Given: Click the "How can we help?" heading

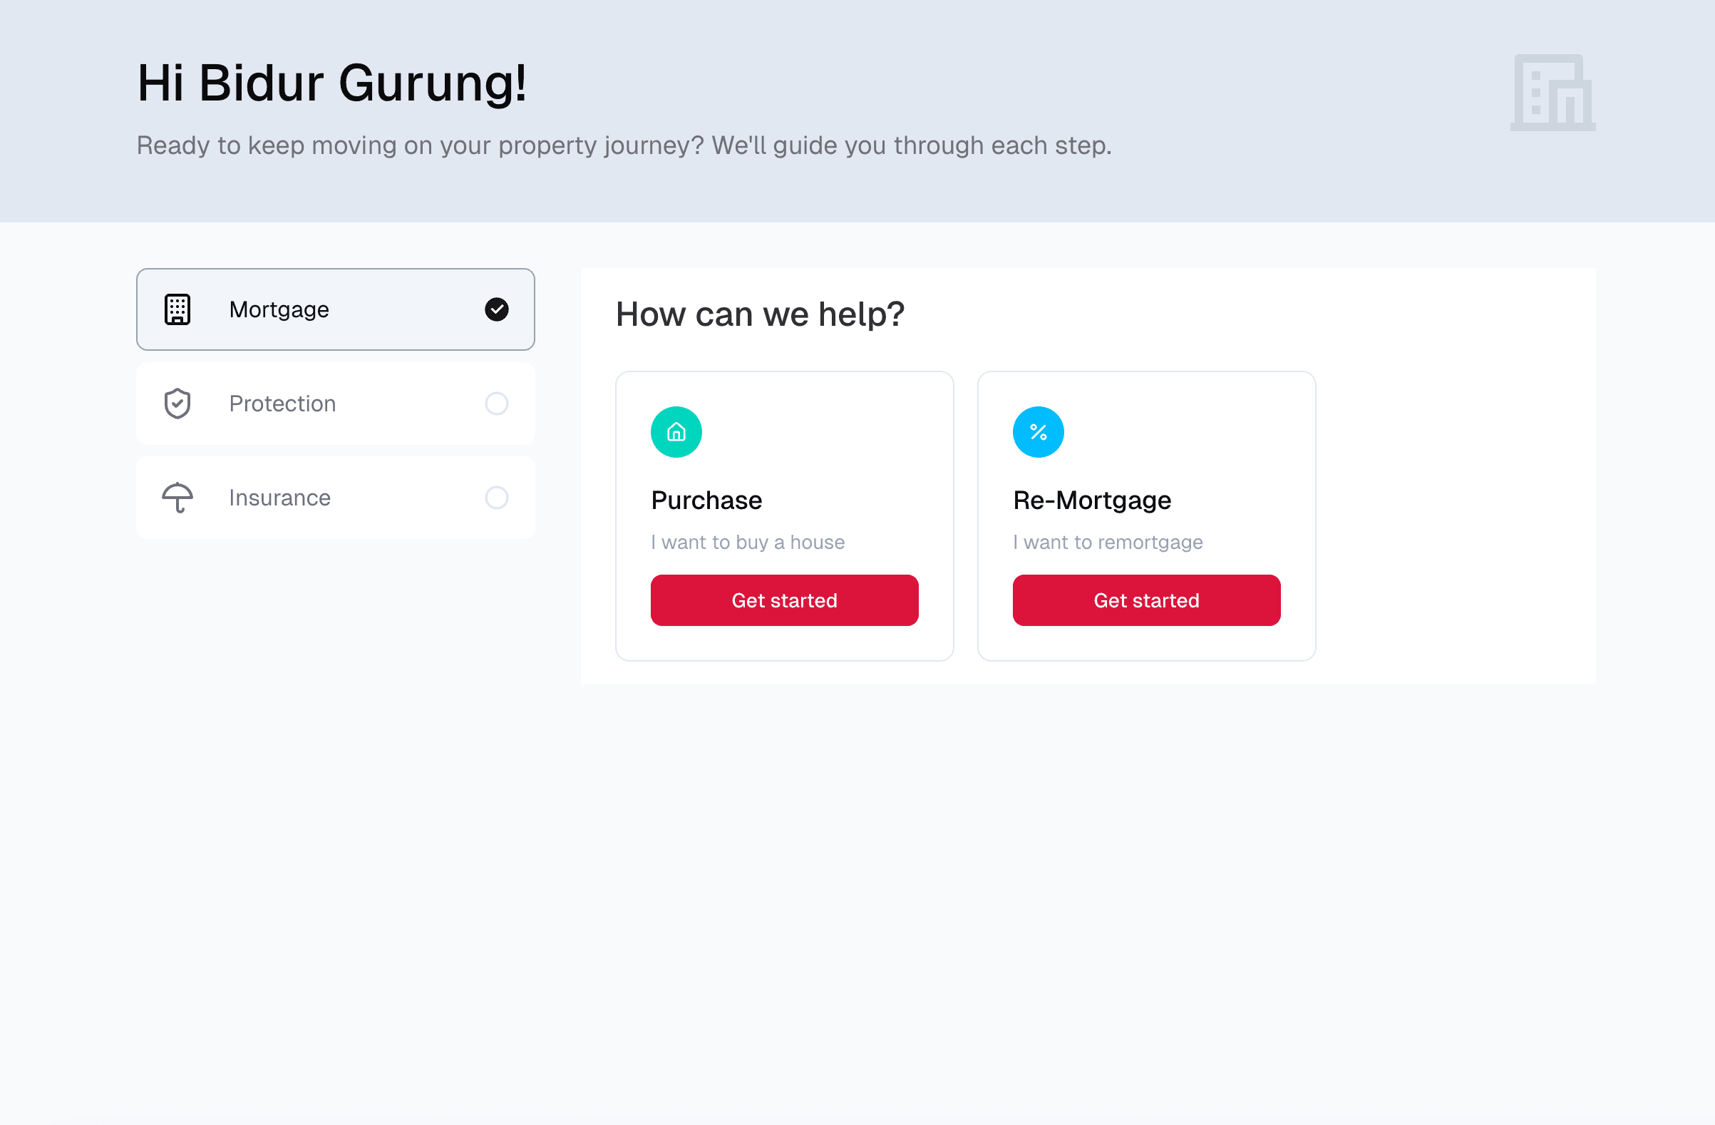Looking at the screenshot, I should pyautogui.click(x=760, y=314).
